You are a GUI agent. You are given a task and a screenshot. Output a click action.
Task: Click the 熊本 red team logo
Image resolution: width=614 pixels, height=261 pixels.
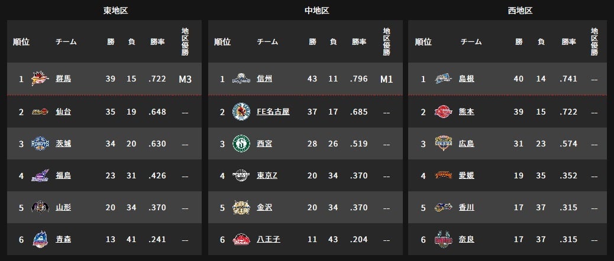(x=443, y=112)
